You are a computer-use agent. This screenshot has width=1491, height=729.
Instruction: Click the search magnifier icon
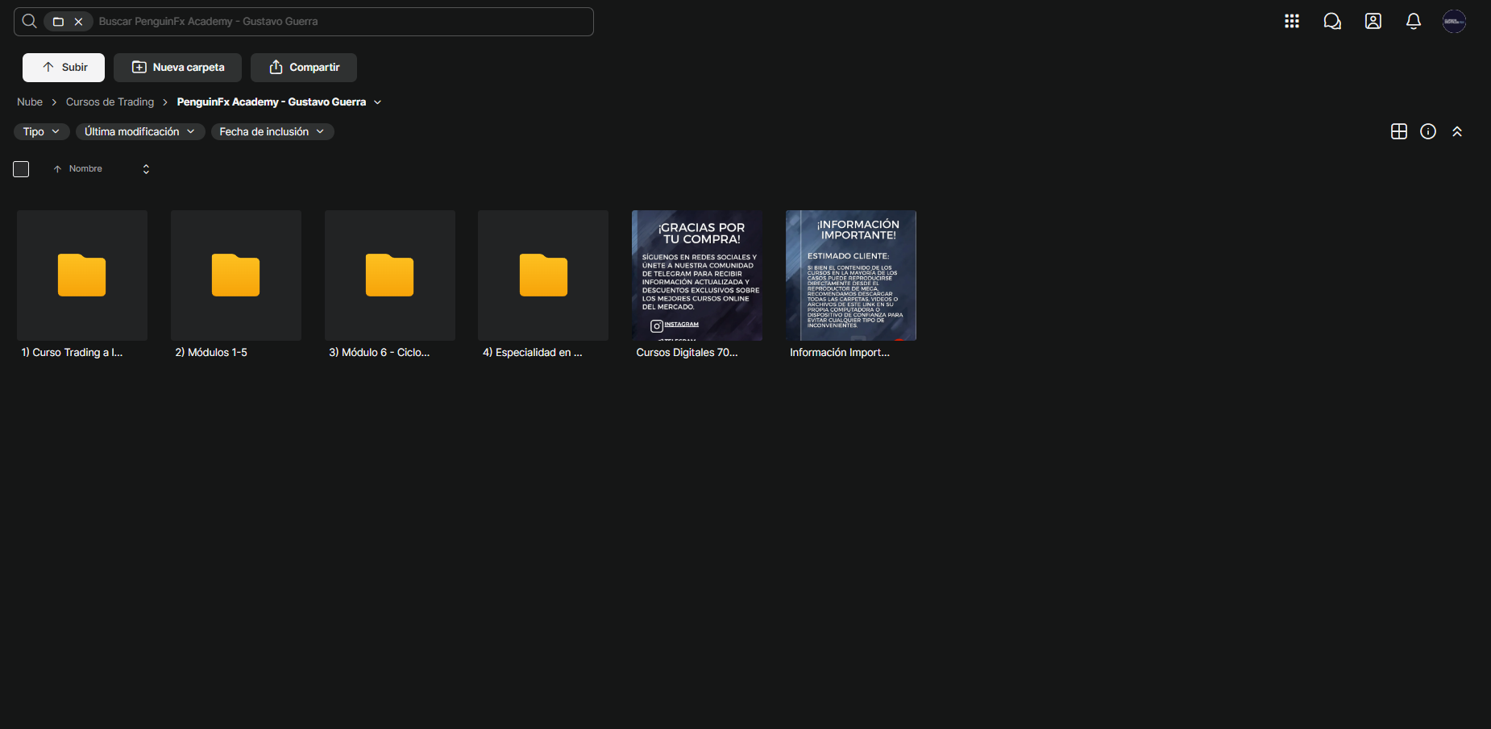(29, 22)
